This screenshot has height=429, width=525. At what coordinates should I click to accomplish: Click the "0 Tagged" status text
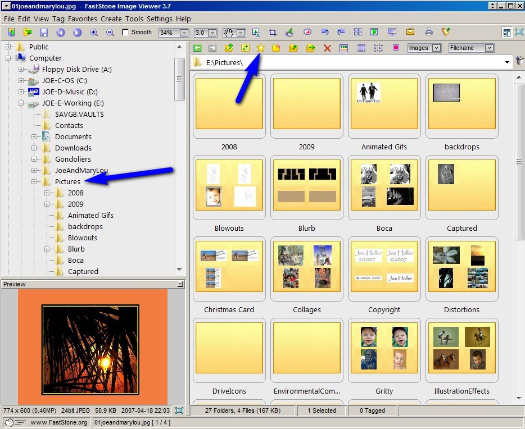point(372,410)
